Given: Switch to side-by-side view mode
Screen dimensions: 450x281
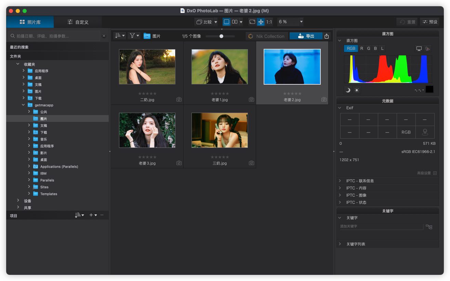Looking at the screenshot, I should (x=235, y=22).
